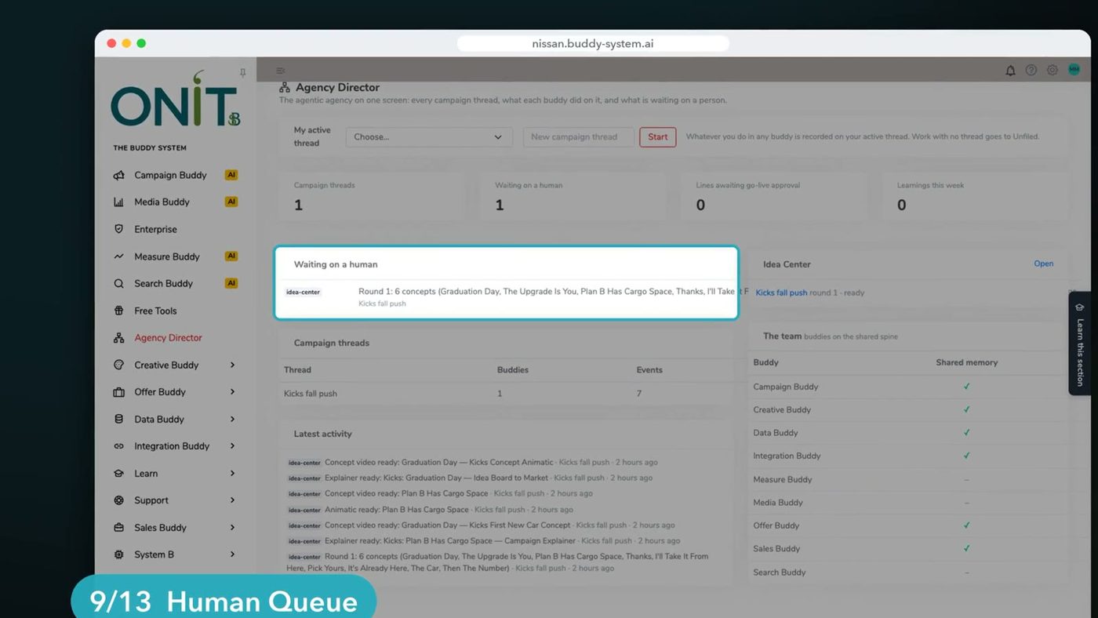The width and height of the screenshot is (1098, 618).
Task: Open Campaign Buddy megaphone icon in sidebar
Action: click(118, 175)
